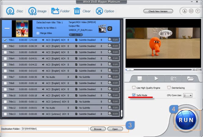Change audio track selector for Title1

pos(68,40)
